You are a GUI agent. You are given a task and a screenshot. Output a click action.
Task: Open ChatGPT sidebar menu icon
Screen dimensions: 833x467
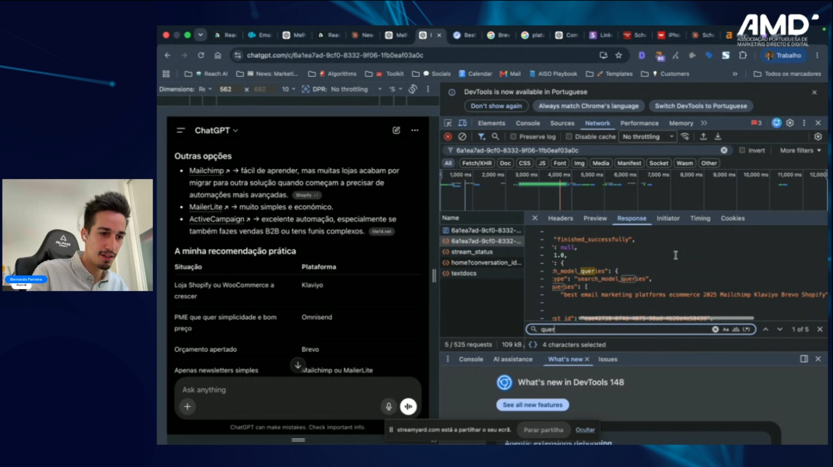point(181,130)
